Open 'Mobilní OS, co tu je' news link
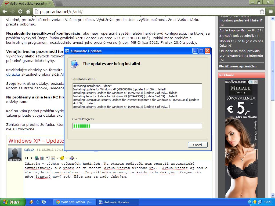 [241, 43]
